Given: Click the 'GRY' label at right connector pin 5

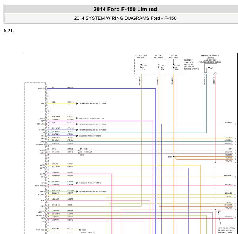Looking at the screenshot, I should (x=230, y=149).
